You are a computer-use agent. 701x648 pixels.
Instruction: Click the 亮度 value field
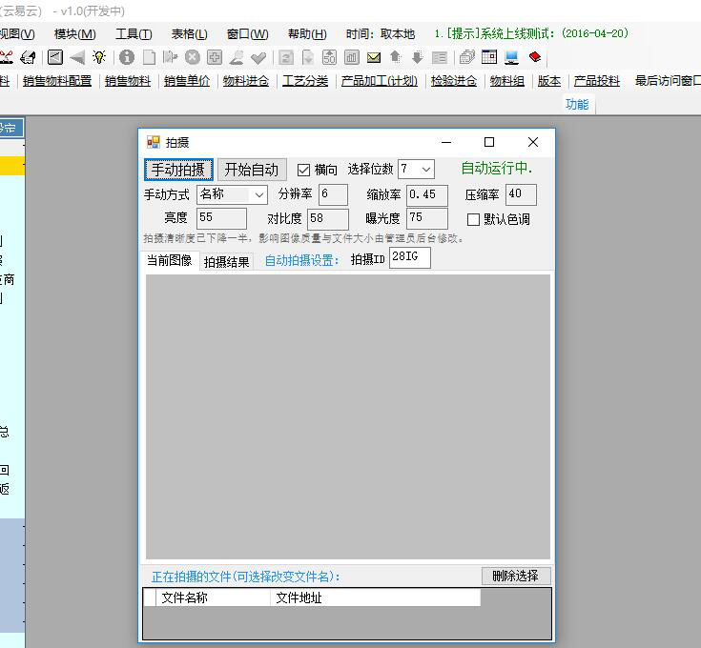[x=220, y=218]
